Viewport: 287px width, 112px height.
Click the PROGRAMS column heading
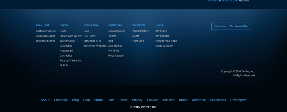click(x=138, y=25)
